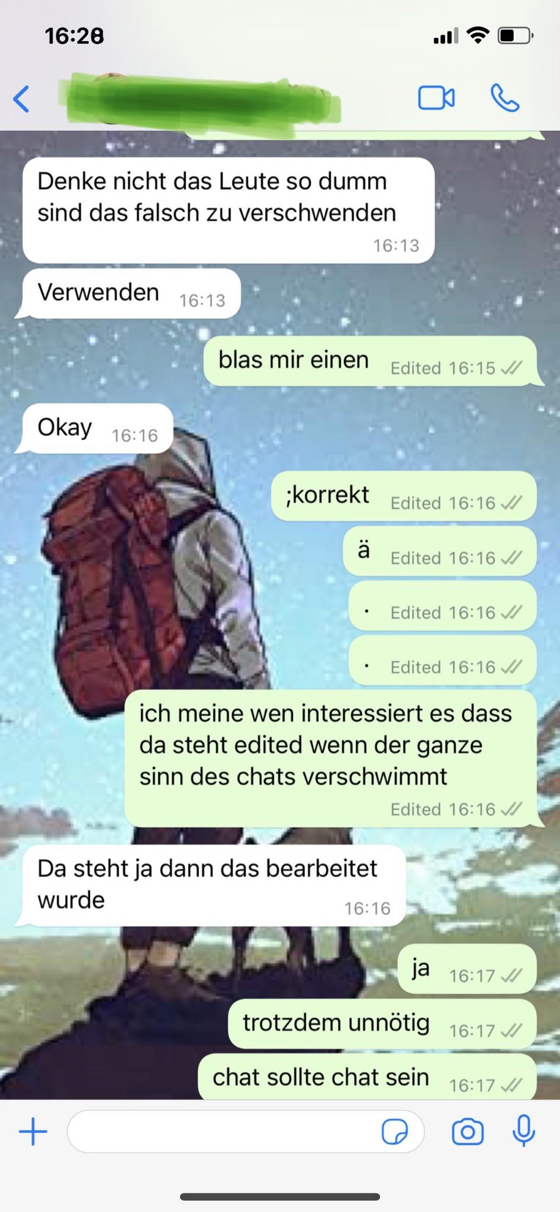Tap the 'ja' message bubble

tap(467, 969)
